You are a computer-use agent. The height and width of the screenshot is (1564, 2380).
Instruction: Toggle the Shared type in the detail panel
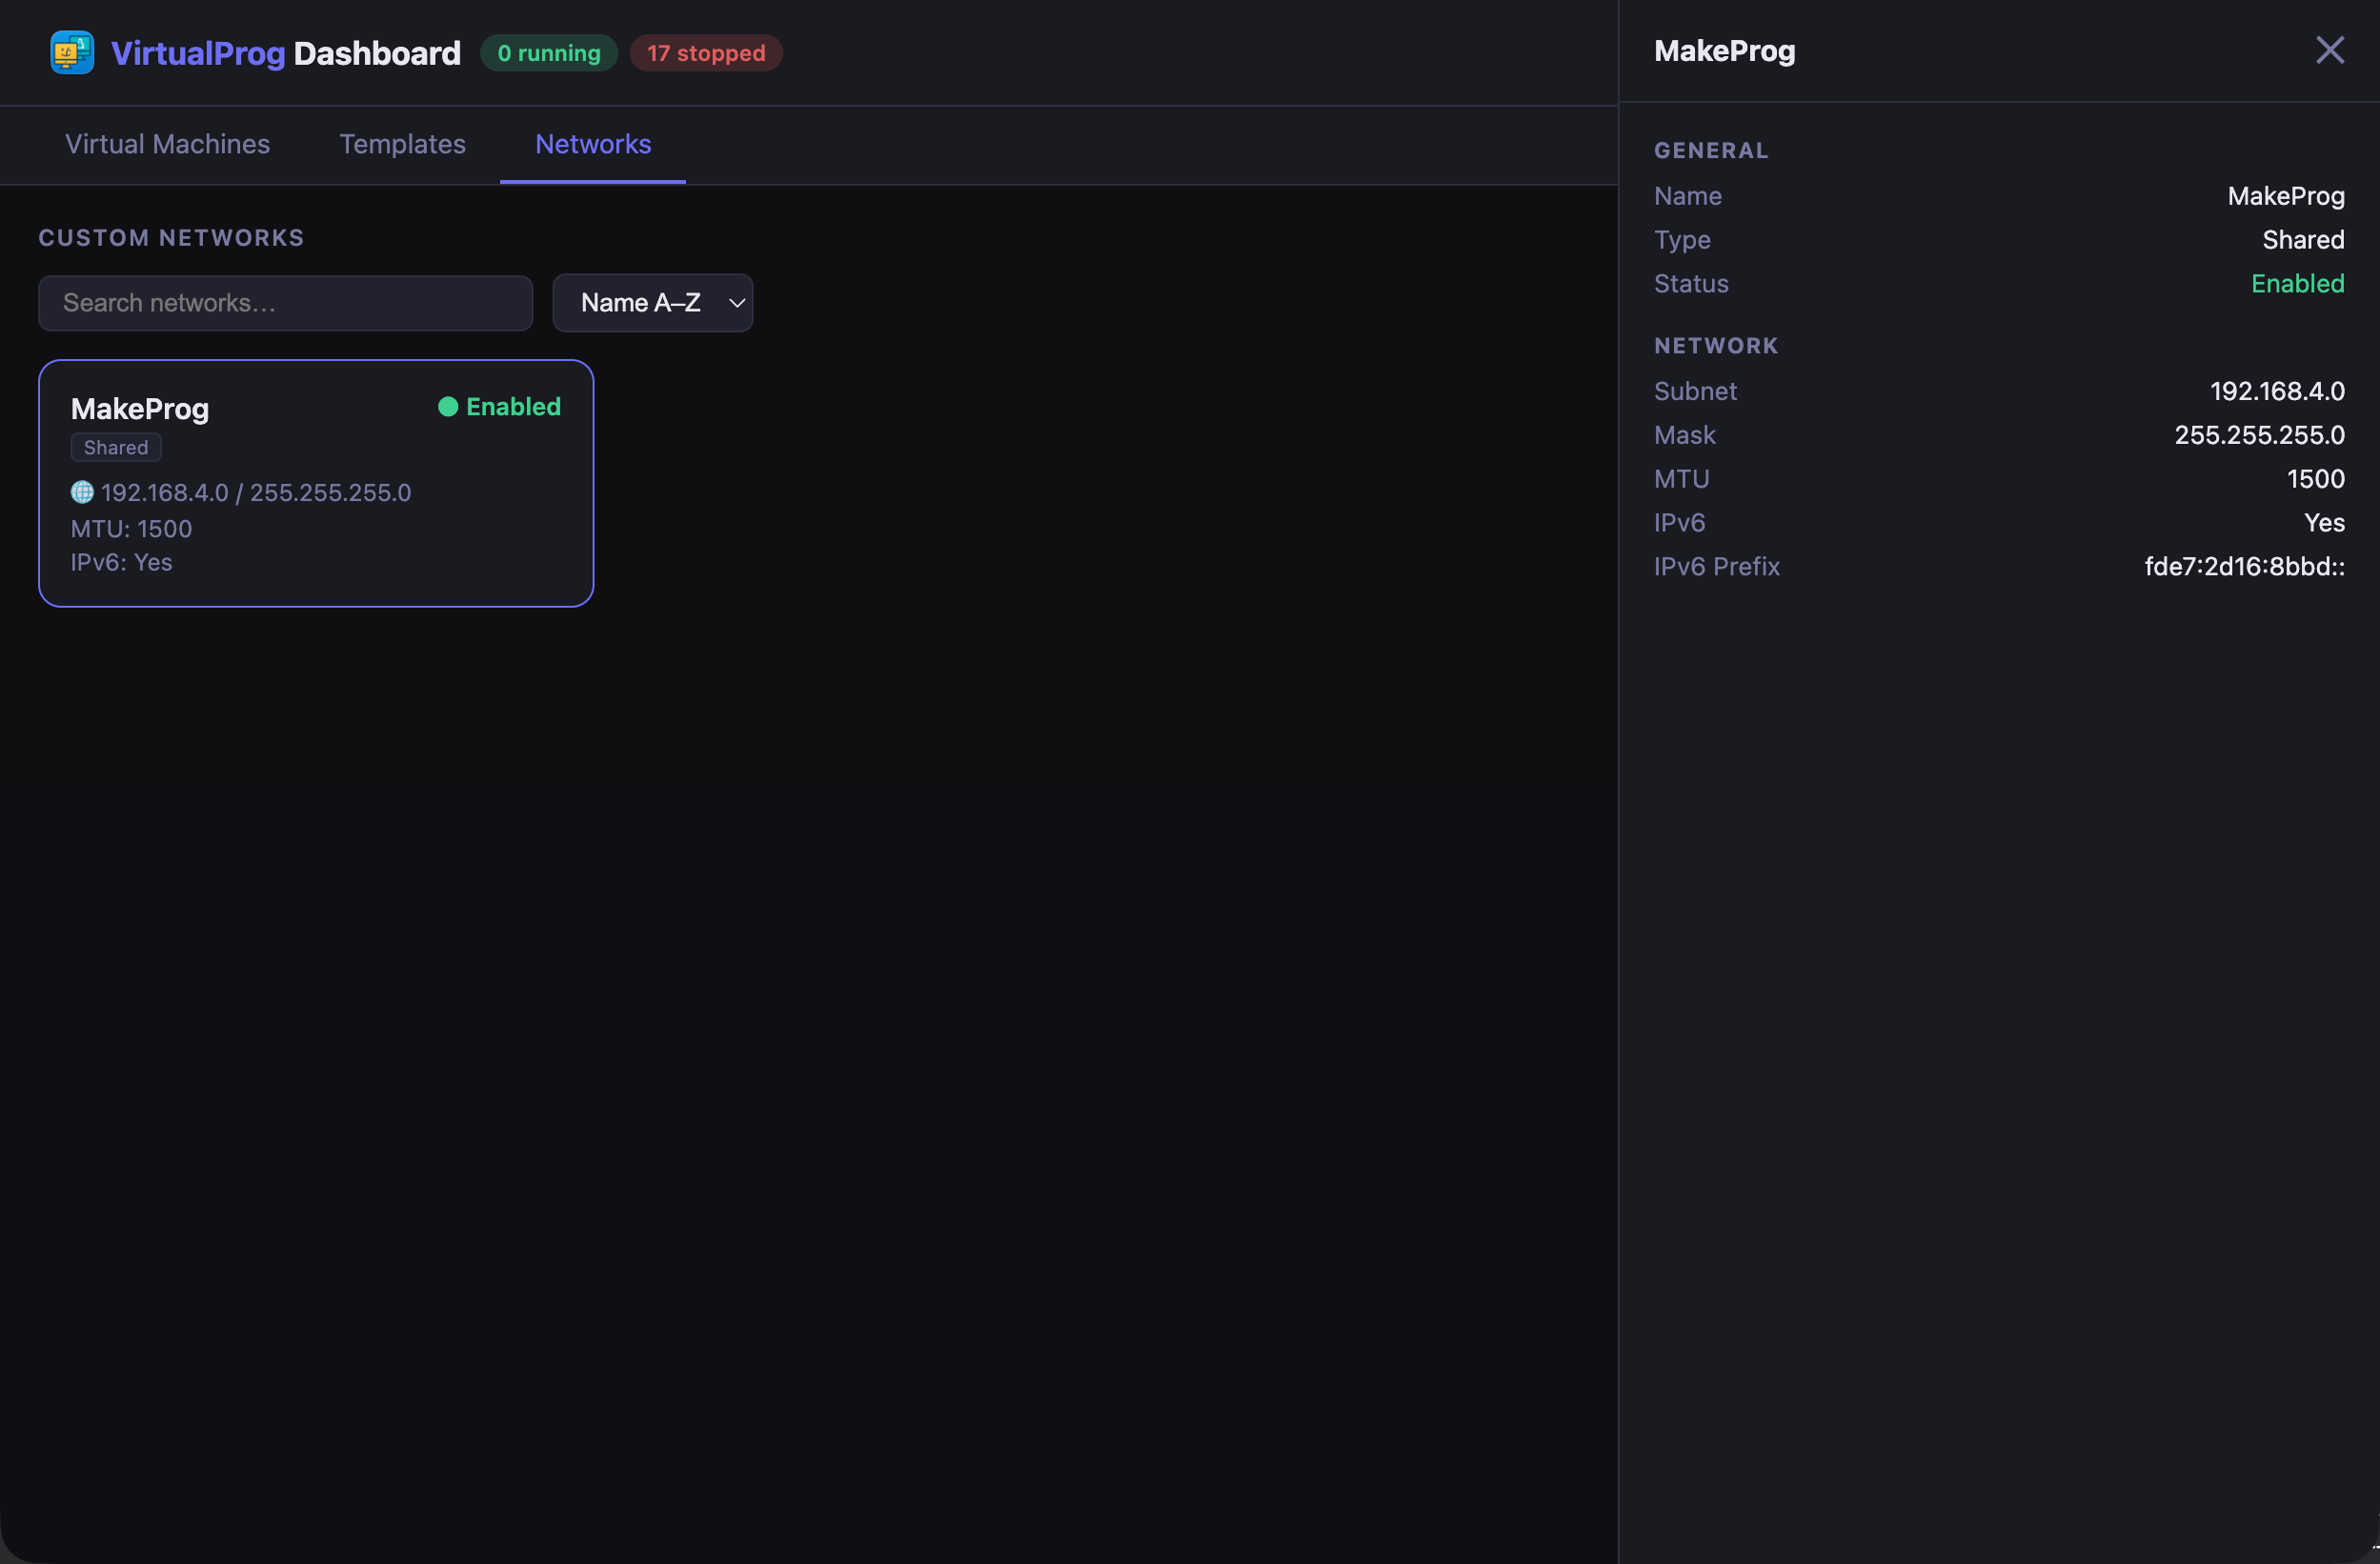coord(2303,239)
